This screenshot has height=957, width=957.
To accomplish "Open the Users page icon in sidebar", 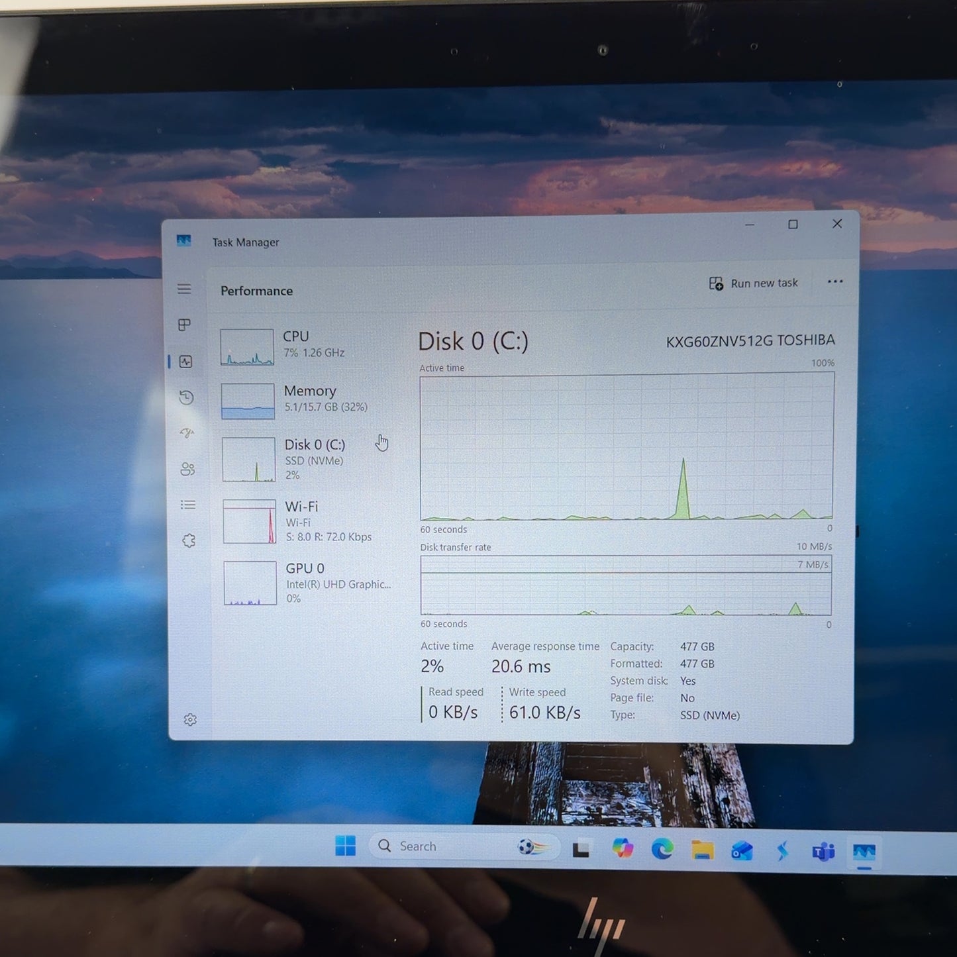I will tap(187, 469).
